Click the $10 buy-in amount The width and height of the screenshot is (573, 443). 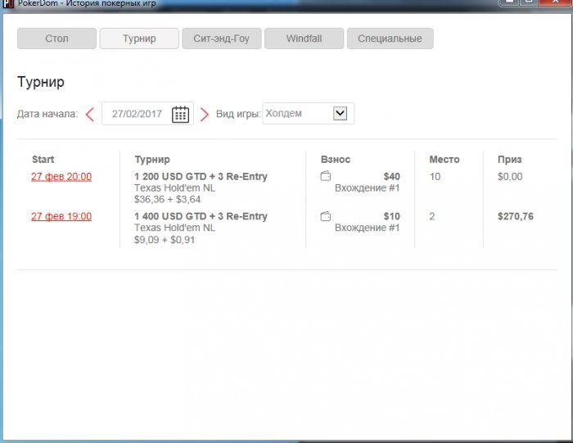[392, 216]
